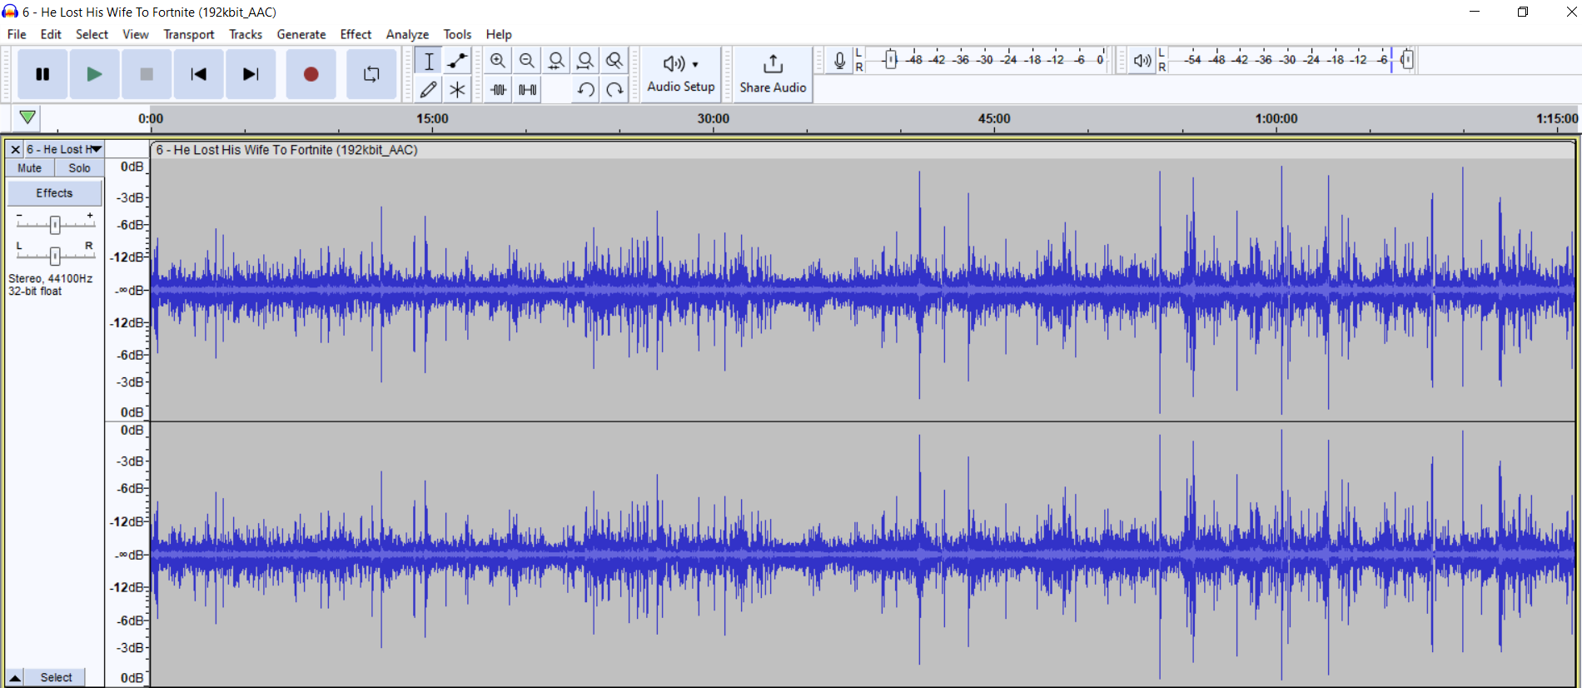Click the Undo arrow icon
Screen dimensions: 1582x688
point(585,89)
